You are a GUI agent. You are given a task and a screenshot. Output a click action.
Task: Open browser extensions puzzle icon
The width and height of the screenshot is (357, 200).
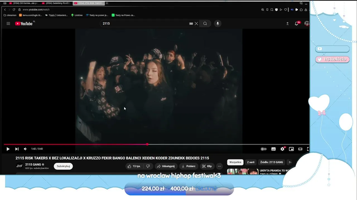coord(301,10)
